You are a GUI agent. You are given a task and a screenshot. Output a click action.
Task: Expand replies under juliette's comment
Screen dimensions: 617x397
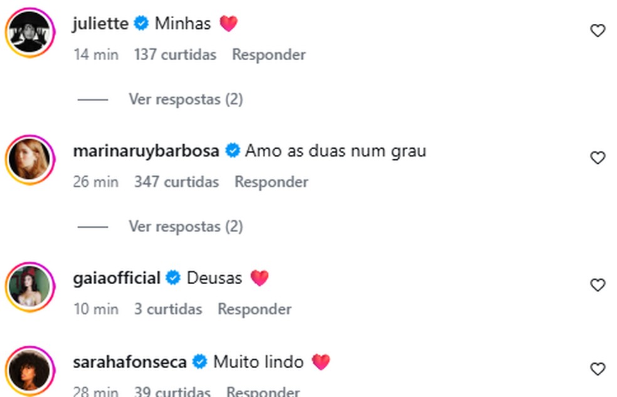[x=186, y=99]
